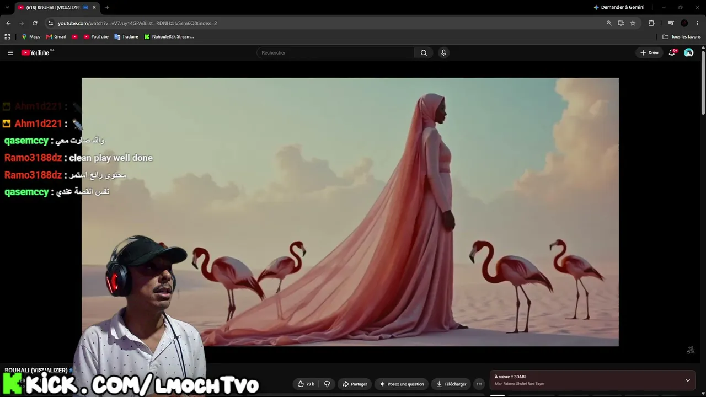Open YouTube notifications bell
The width and height of the screenshot is (706, 397).
[672, 52]
